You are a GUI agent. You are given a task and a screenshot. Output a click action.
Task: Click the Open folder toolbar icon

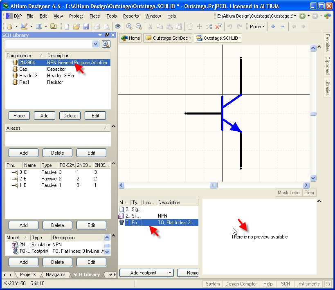click(x=76, y=27)
